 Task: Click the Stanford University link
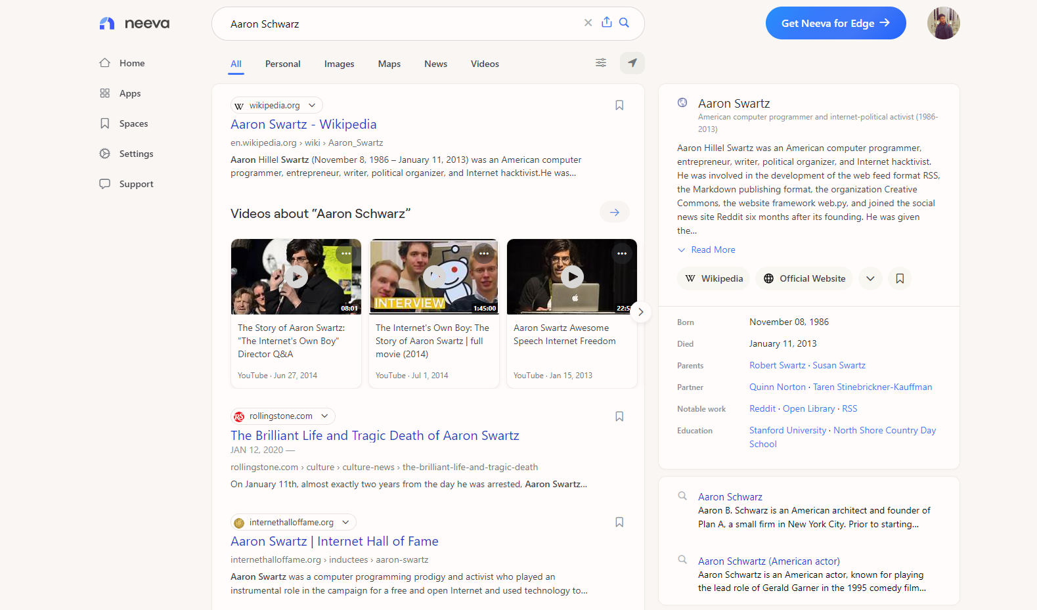pyautogui.click(x=788, y=431)
